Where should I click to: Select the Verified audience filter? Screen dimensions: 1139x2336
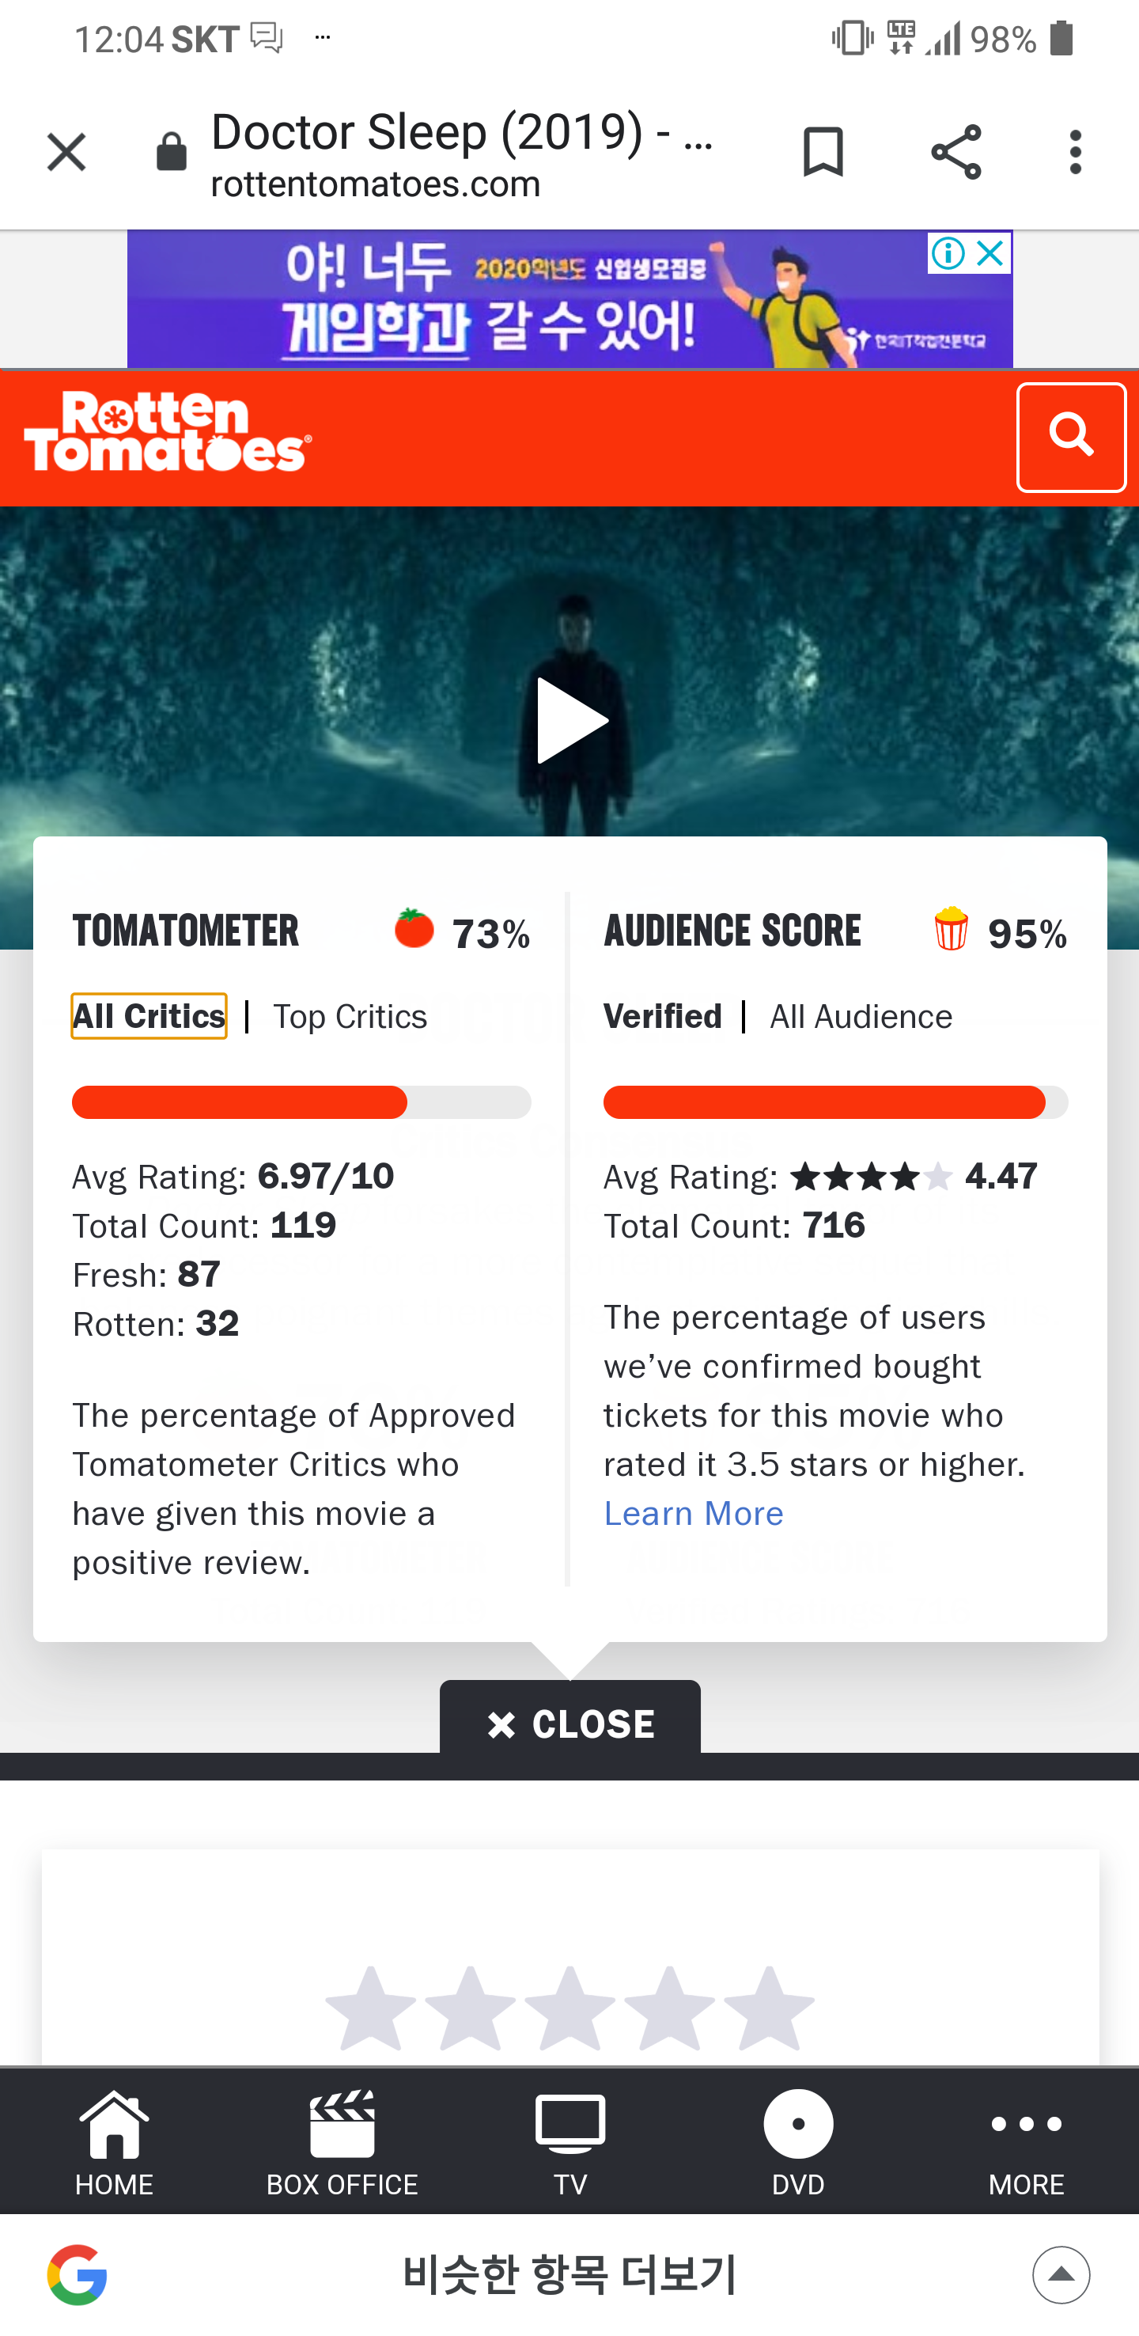(x=662, y=1017)
